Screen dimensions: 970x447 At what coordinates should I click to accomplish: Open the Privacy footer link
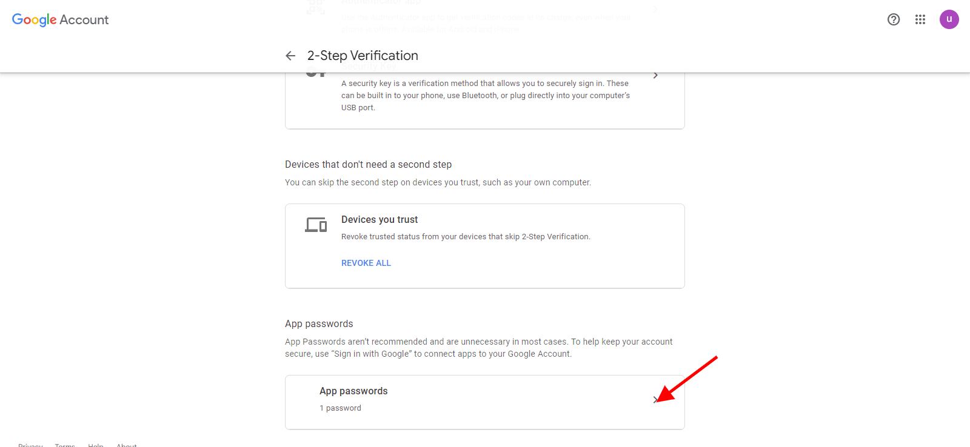click(x=30, y=445)
